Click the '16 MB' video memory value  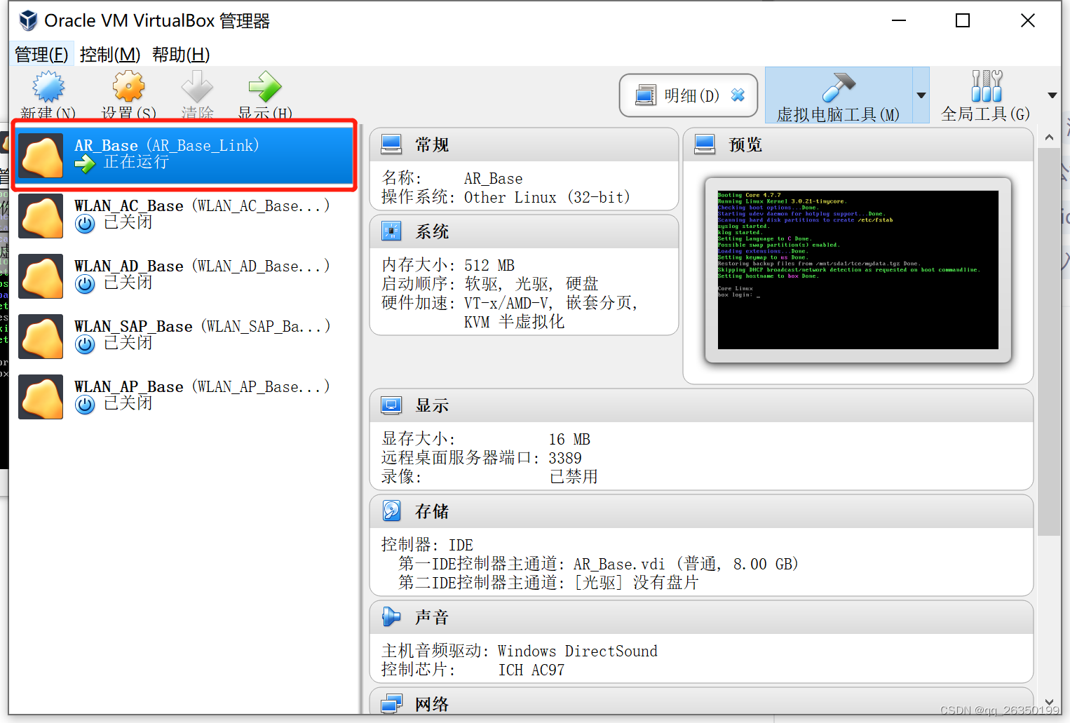(569, 439)
